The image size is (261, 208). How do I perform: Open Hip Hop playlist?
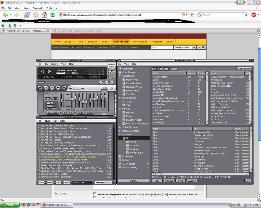[130, 113]
